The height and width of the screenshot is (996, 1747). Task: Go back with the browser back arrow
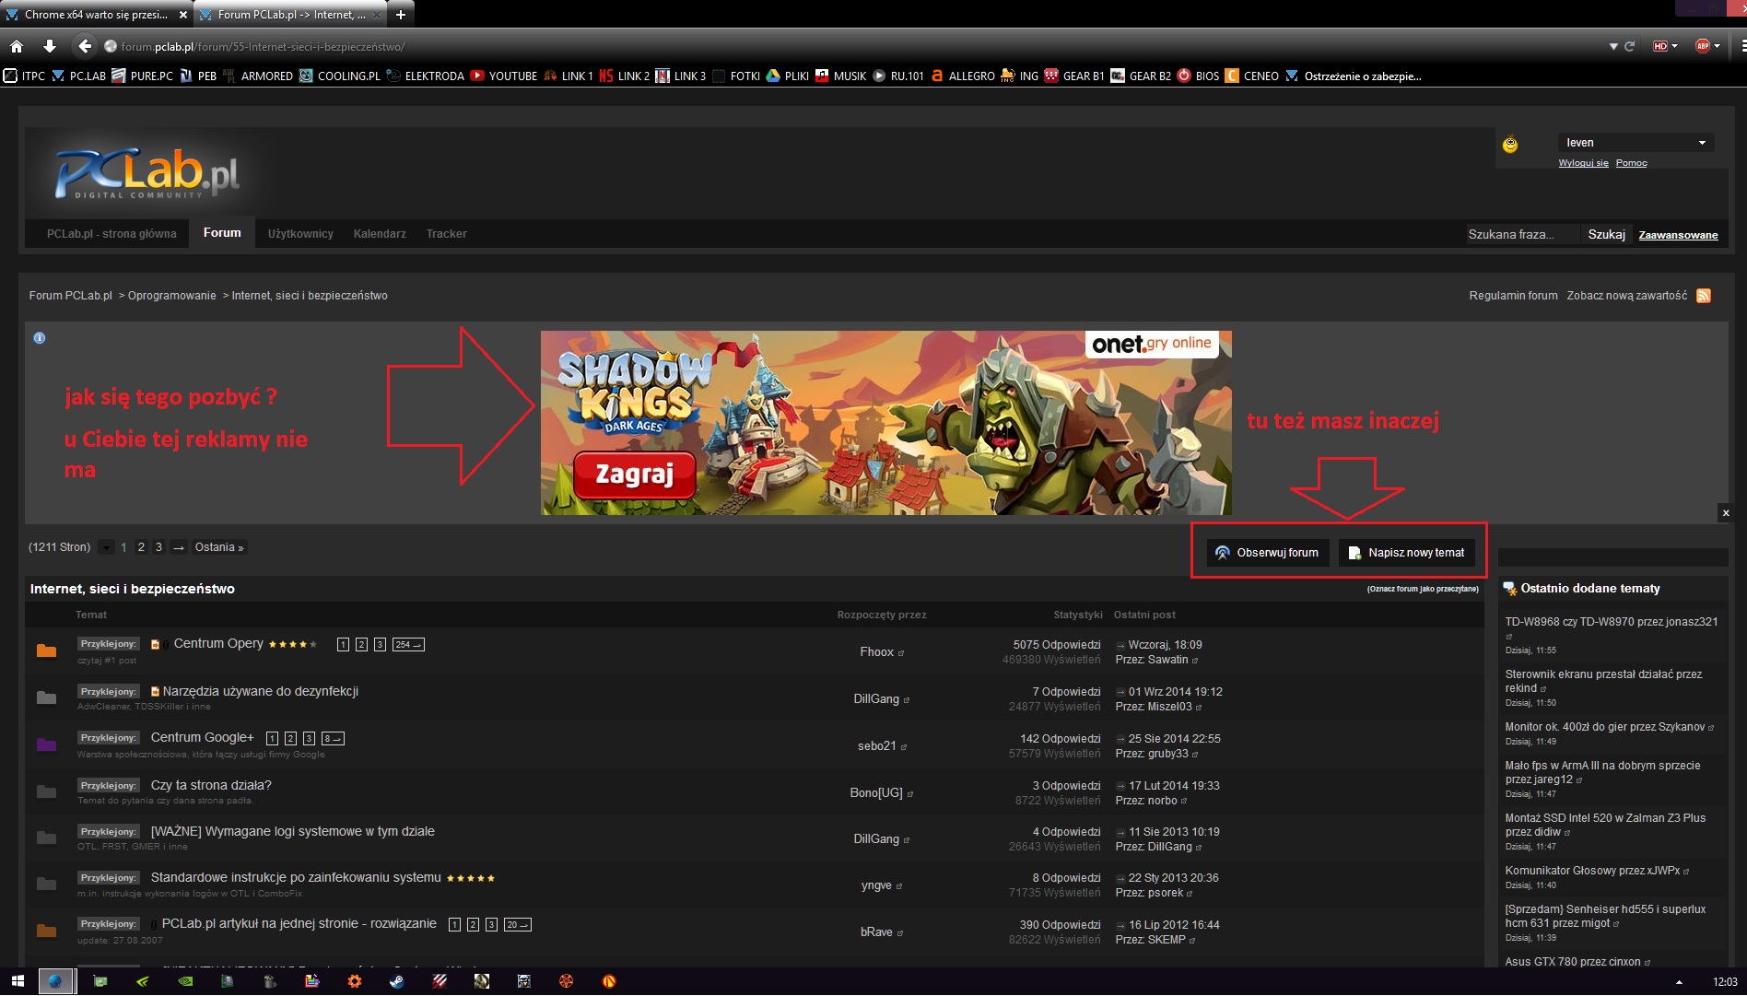click(x=85, y=46)
